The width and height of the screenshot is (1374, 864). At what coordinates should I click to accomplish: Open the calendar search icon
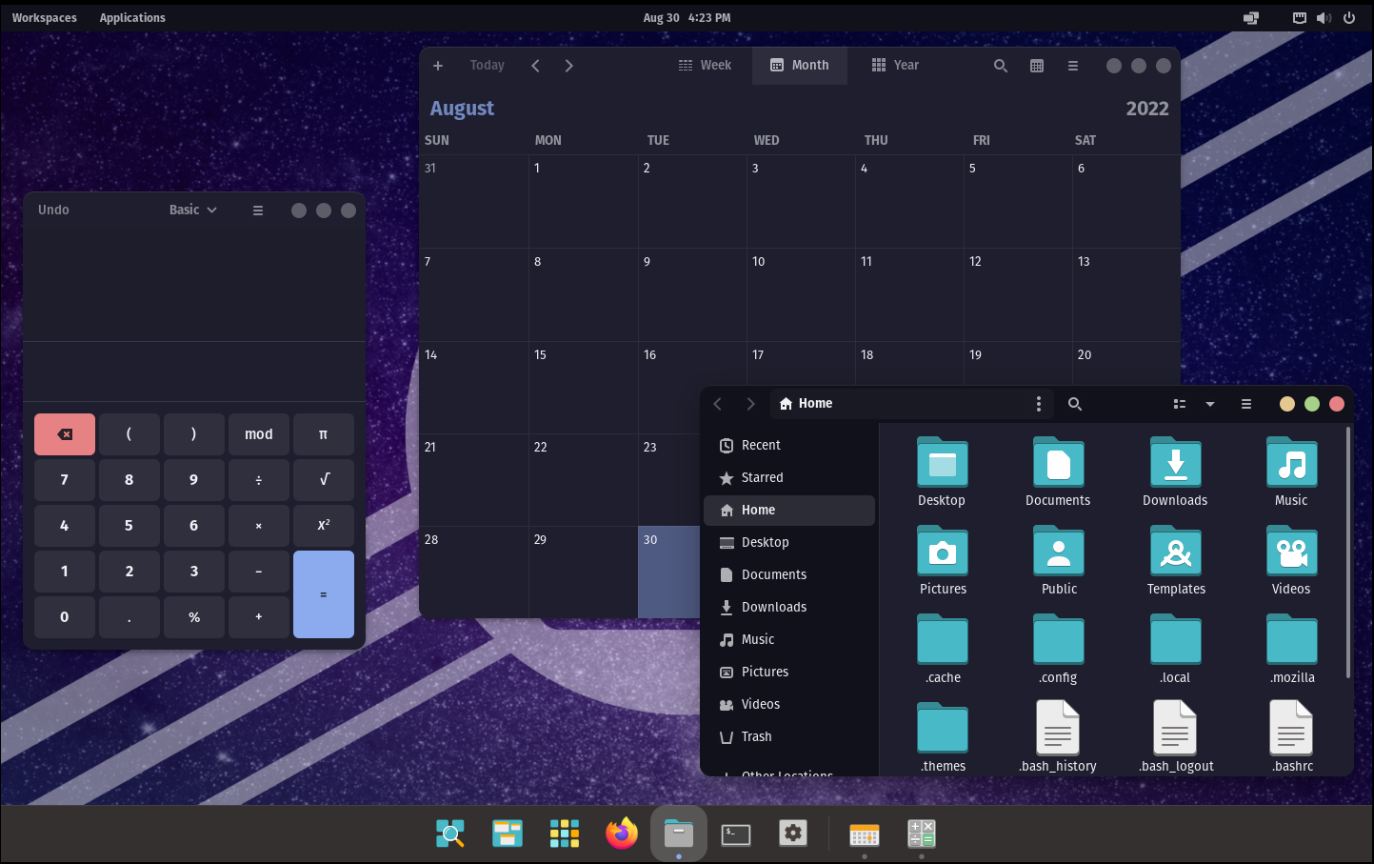[x=1000, y=66]
